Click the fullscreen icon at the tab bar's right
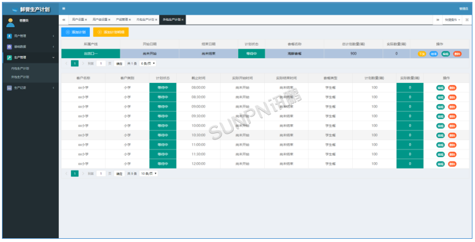 tap(467, 20)
